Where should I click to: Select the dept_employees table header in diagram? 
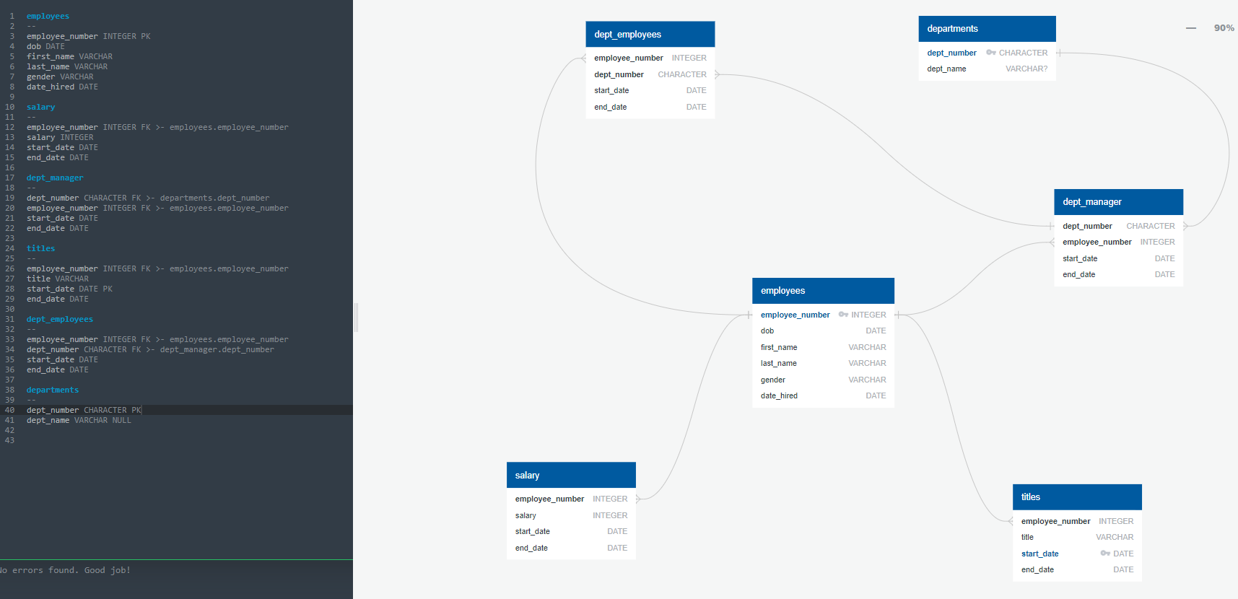click(x=650, y=35)
